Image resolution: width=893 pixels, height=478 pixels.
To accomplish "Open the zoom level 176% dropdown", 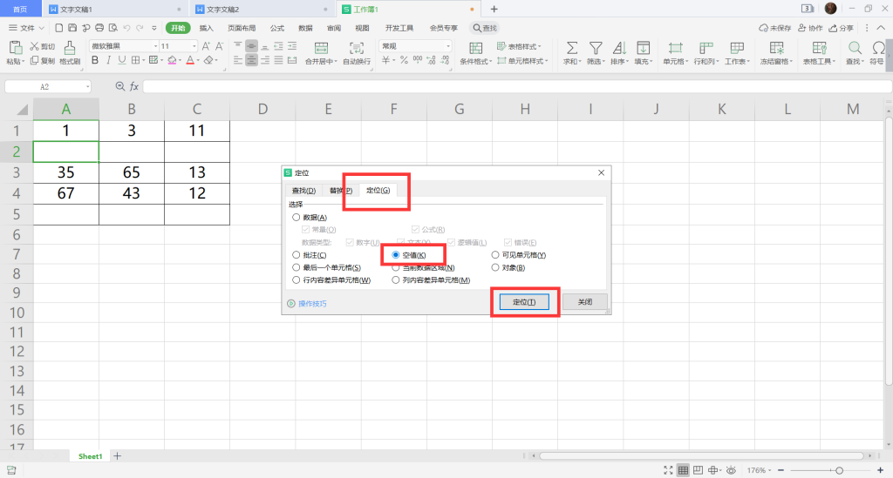I will coord(760,470).
